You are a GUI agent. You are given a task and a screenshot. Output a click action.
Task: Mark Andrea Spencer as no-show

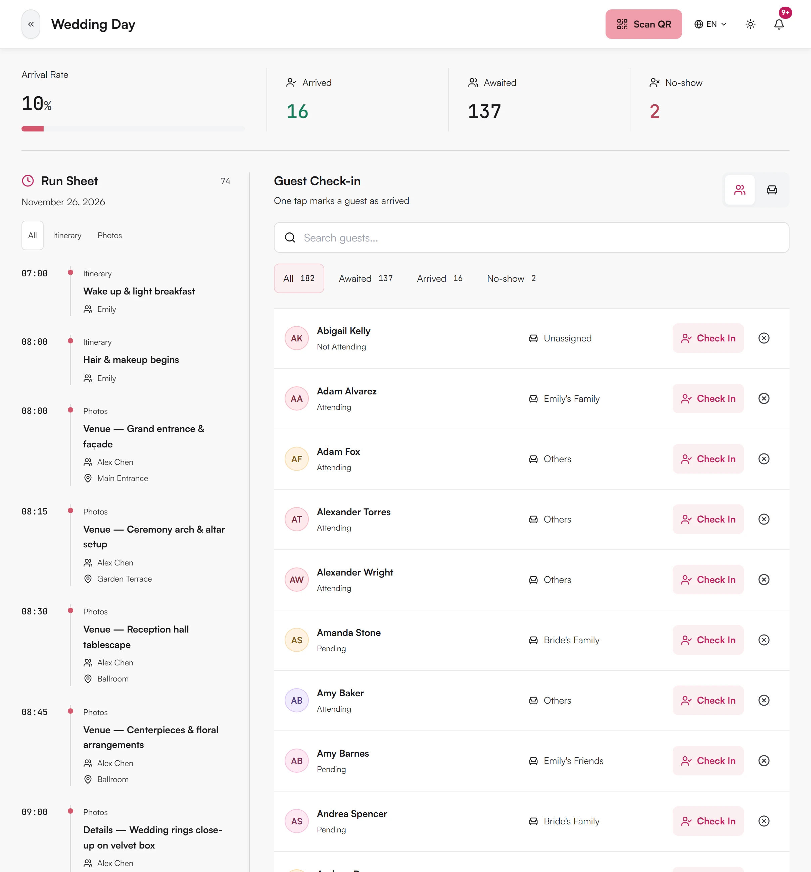pyautogui.click(x=764, y=821)
